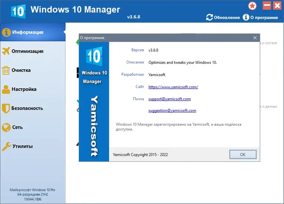Viewport: 284px width, 204px height.
Task: Open the Информация section in the sidebar
Action: click(33, 32)
